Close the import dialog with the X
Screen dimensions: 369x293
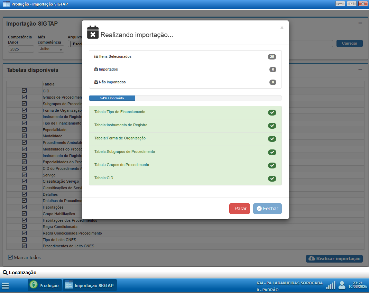pos(282,28)
